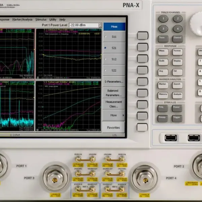202x202 pixels.
Task: Push the Format hardware key
Action: (x=177, y=52)
